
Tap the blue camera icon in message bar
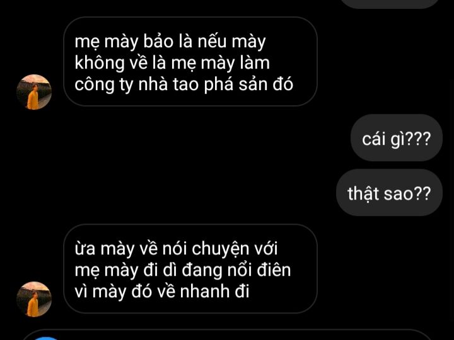(46, 338)
